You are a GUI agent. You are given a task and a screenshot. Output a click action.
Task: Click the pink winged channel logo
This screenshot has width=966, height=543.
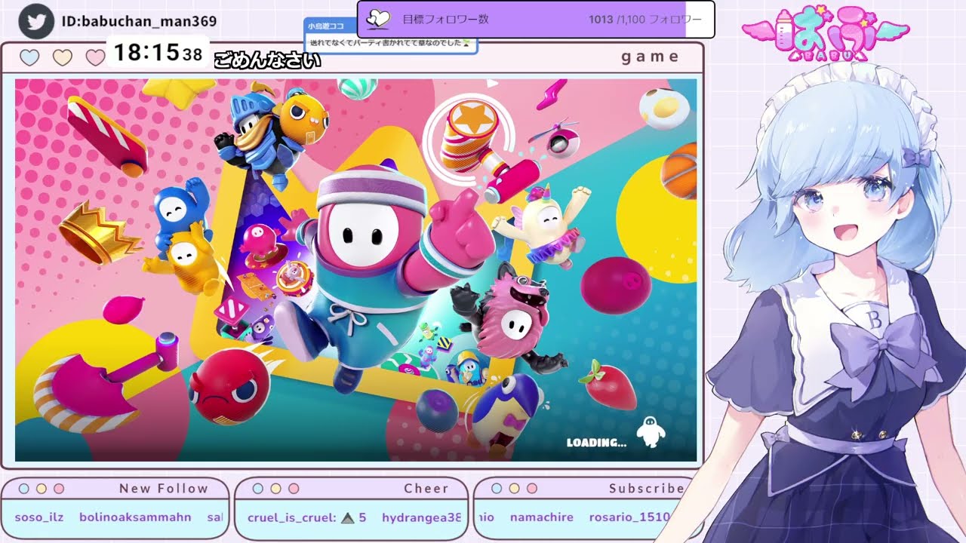(826, 33)
